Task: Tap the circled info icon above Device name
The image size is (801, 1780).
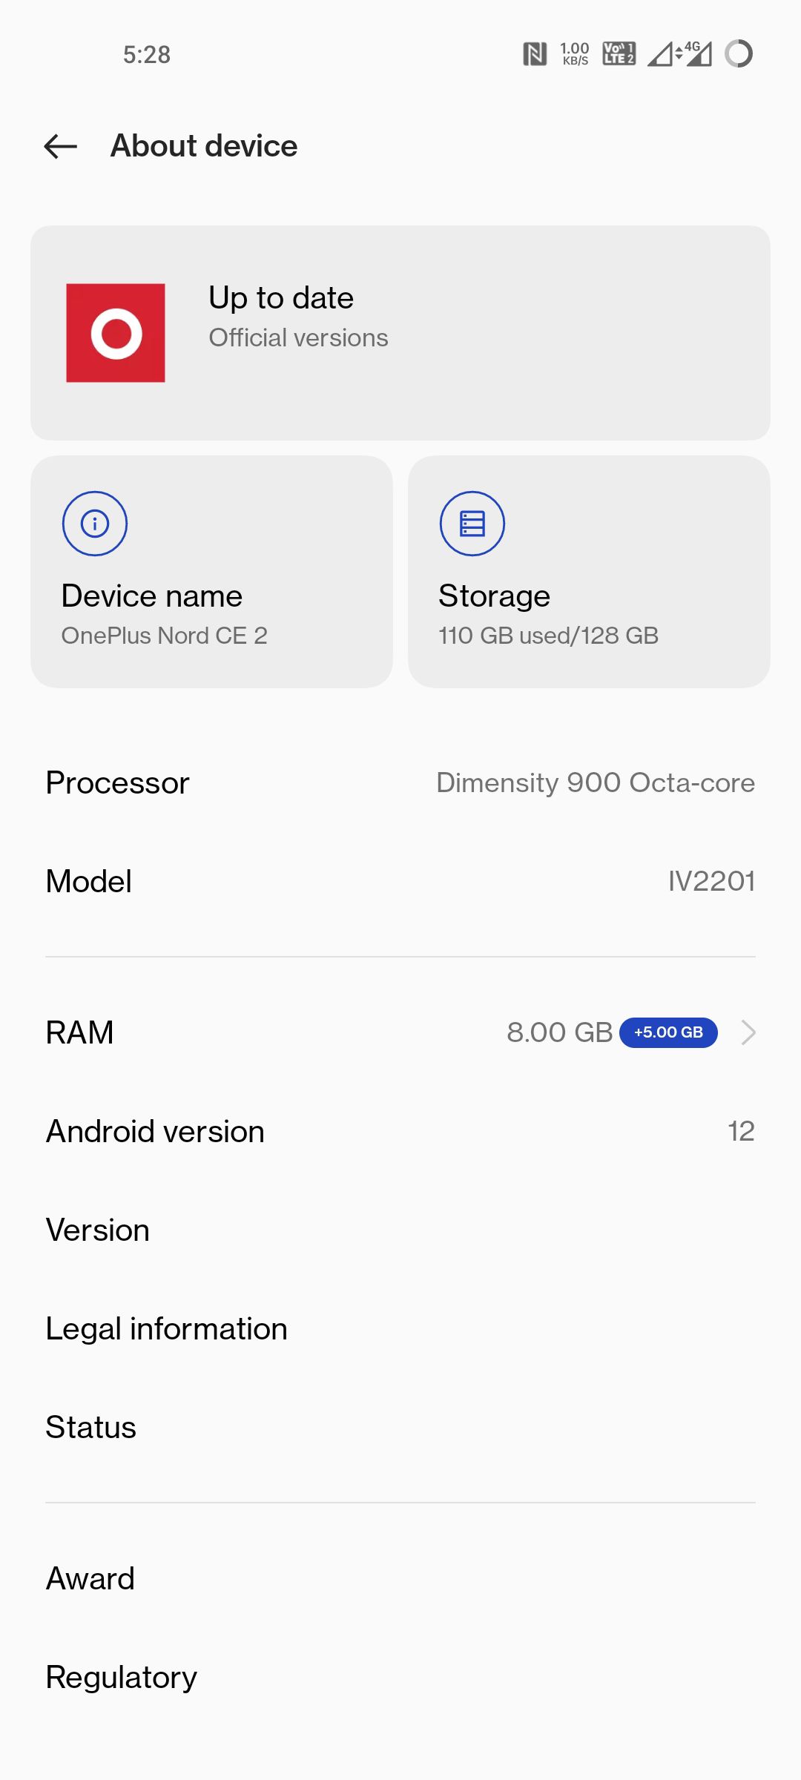Action: tap(94, 523)
